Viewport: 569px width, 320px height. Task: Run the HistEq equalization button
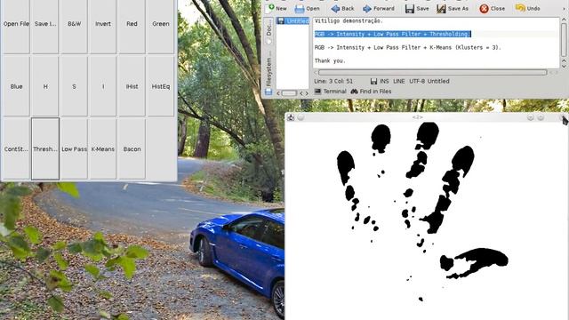click(160, 86)
